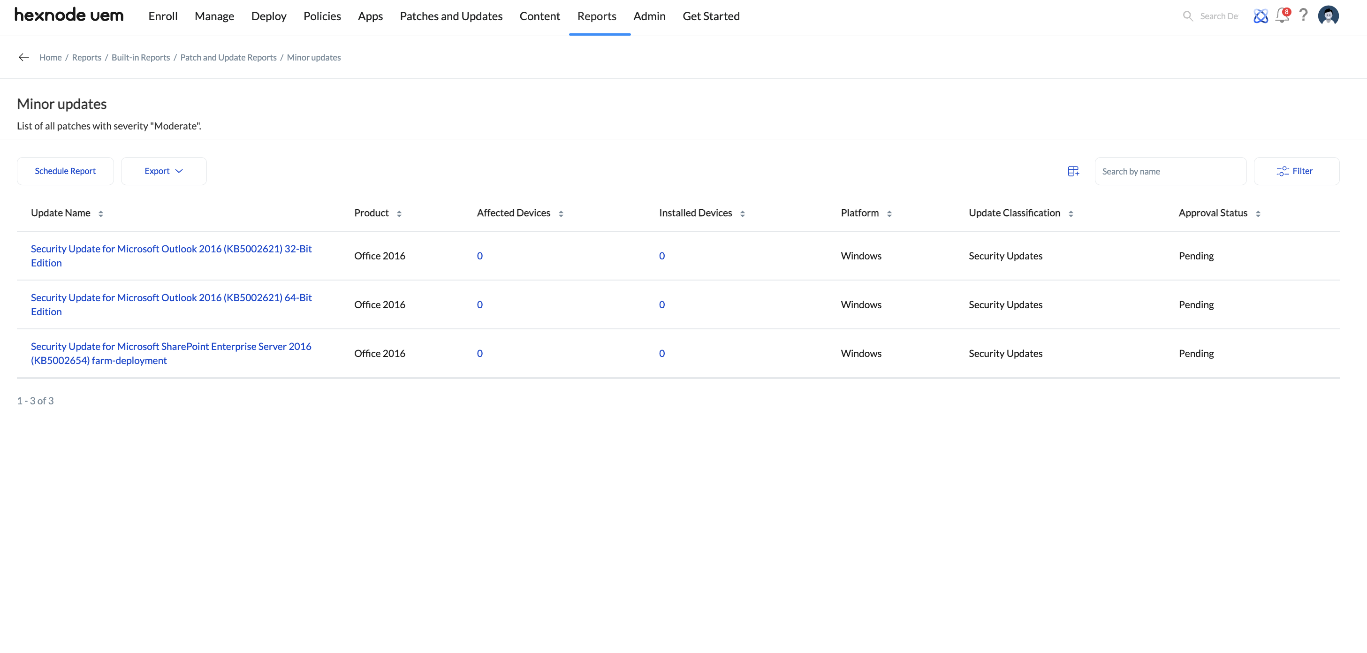Sort by Affected Devices column
Image resolution: width=1367 pixels, height=653 pixels.
tap(561, 213)
